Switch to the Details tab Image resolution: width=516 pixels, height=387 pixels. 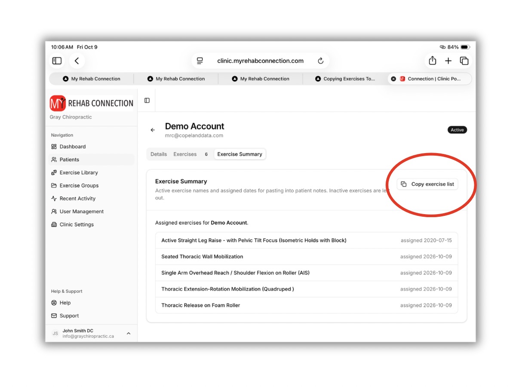pos(159,154)
